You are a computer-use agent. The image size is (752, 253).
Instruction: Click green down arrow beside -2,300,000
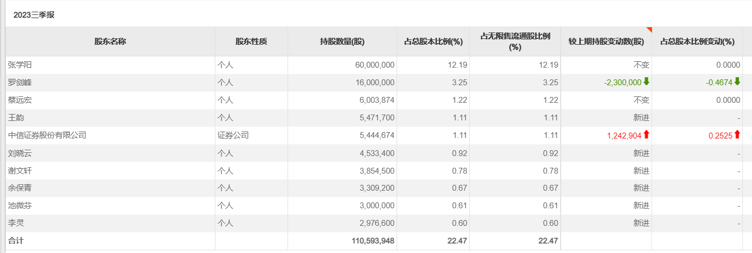[646, 82]
